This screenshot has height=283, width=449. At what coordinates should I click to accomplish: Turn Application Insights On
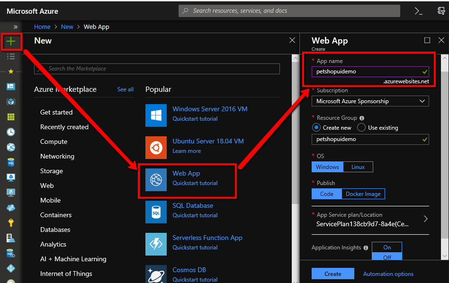tap(387, 248)
